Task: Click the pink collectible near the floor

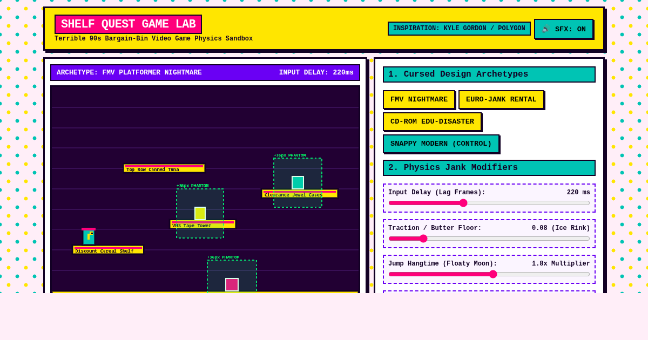Action: coord(232,284)
